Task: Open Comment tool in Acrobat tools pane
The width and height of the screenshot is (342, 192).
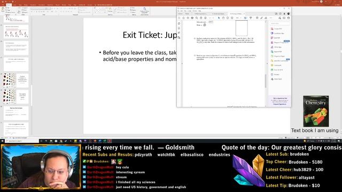Action: [x=276, y=65]
